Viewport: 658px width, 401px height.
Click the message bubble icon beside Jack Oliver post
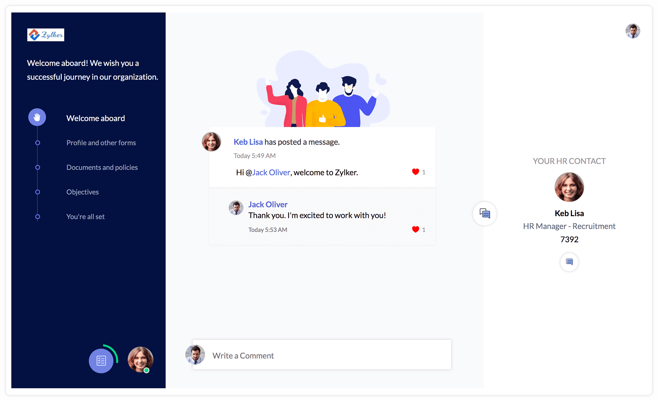coord(485,214)
